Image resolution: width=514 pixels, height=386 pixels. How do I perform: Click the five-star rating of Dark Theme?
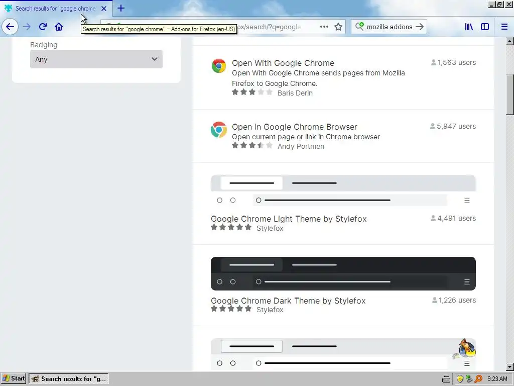231,309
